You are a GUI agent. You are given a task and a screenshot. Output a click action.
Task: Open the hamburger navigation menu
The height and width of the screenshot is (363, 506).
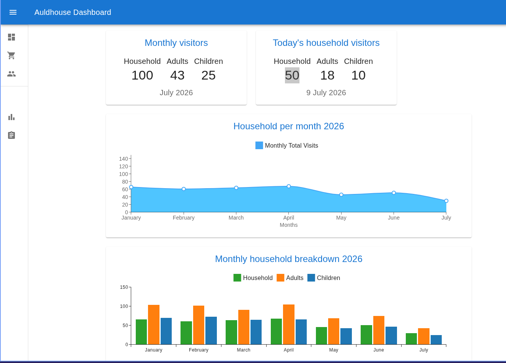(x=13, y=12)
